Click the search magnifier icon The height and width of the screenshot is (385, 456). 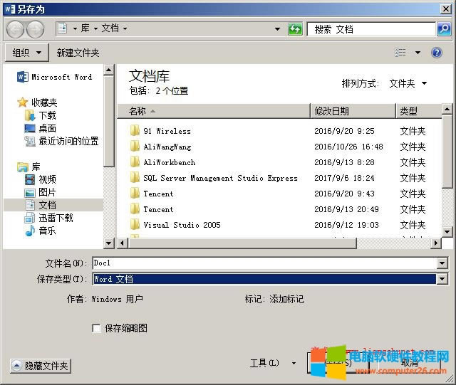[444, 29]
